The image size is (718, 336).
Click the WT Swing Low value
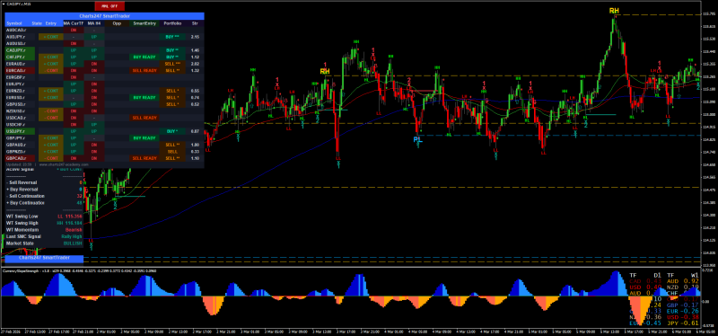[x=70, y=217]
